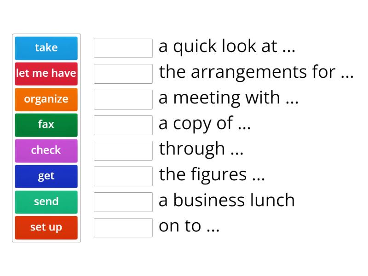Viewport: 368px width, 276px height.
Task: Pick the orange 'organize' tile
Action: (46, 99)
